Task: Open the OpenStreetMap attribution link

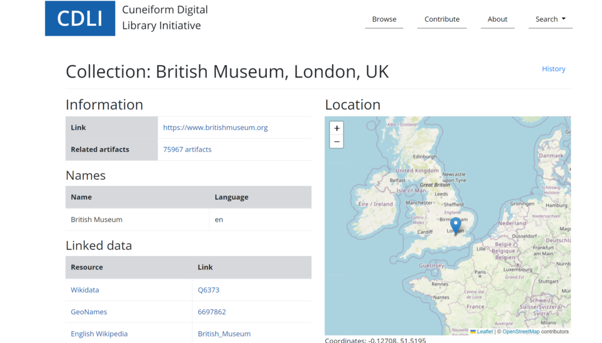Action: [520, 332]
